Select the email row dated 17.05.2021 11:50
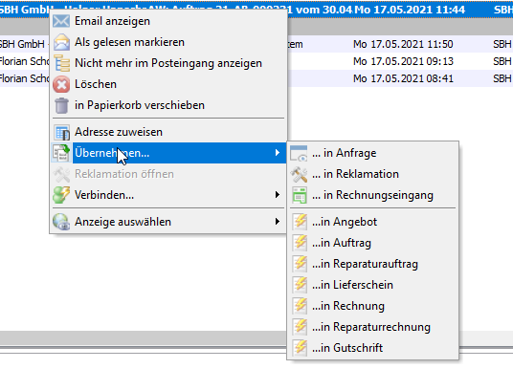Viewport: 513px width, 369px height. 256,44
